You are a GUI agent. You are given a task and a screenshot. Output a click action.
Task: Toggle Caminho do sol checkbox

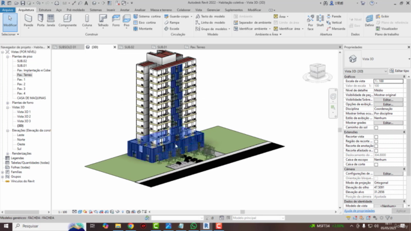pos(376,128)
